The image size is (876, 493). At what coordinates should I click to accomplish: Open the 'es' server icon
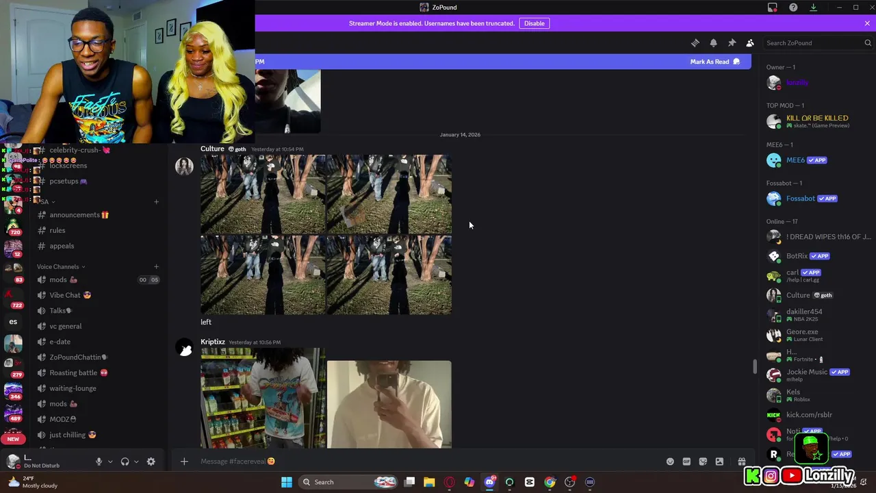tap(13, 321)
